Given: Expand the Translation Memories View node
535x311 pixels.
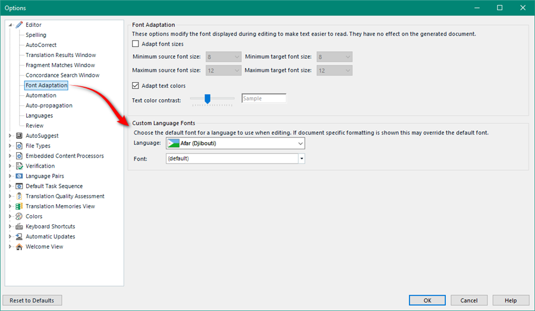Looking at the screenshot, I should coord(10,206).
